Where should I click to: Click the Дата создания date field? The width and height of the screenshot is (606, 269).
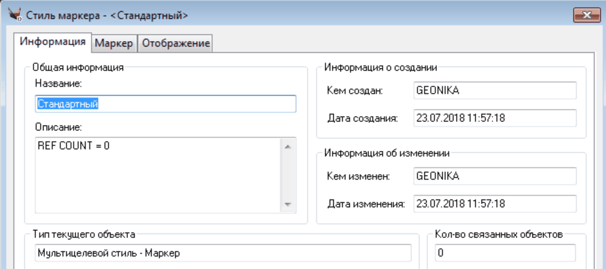pyautogui.click(x=494, y=118)
